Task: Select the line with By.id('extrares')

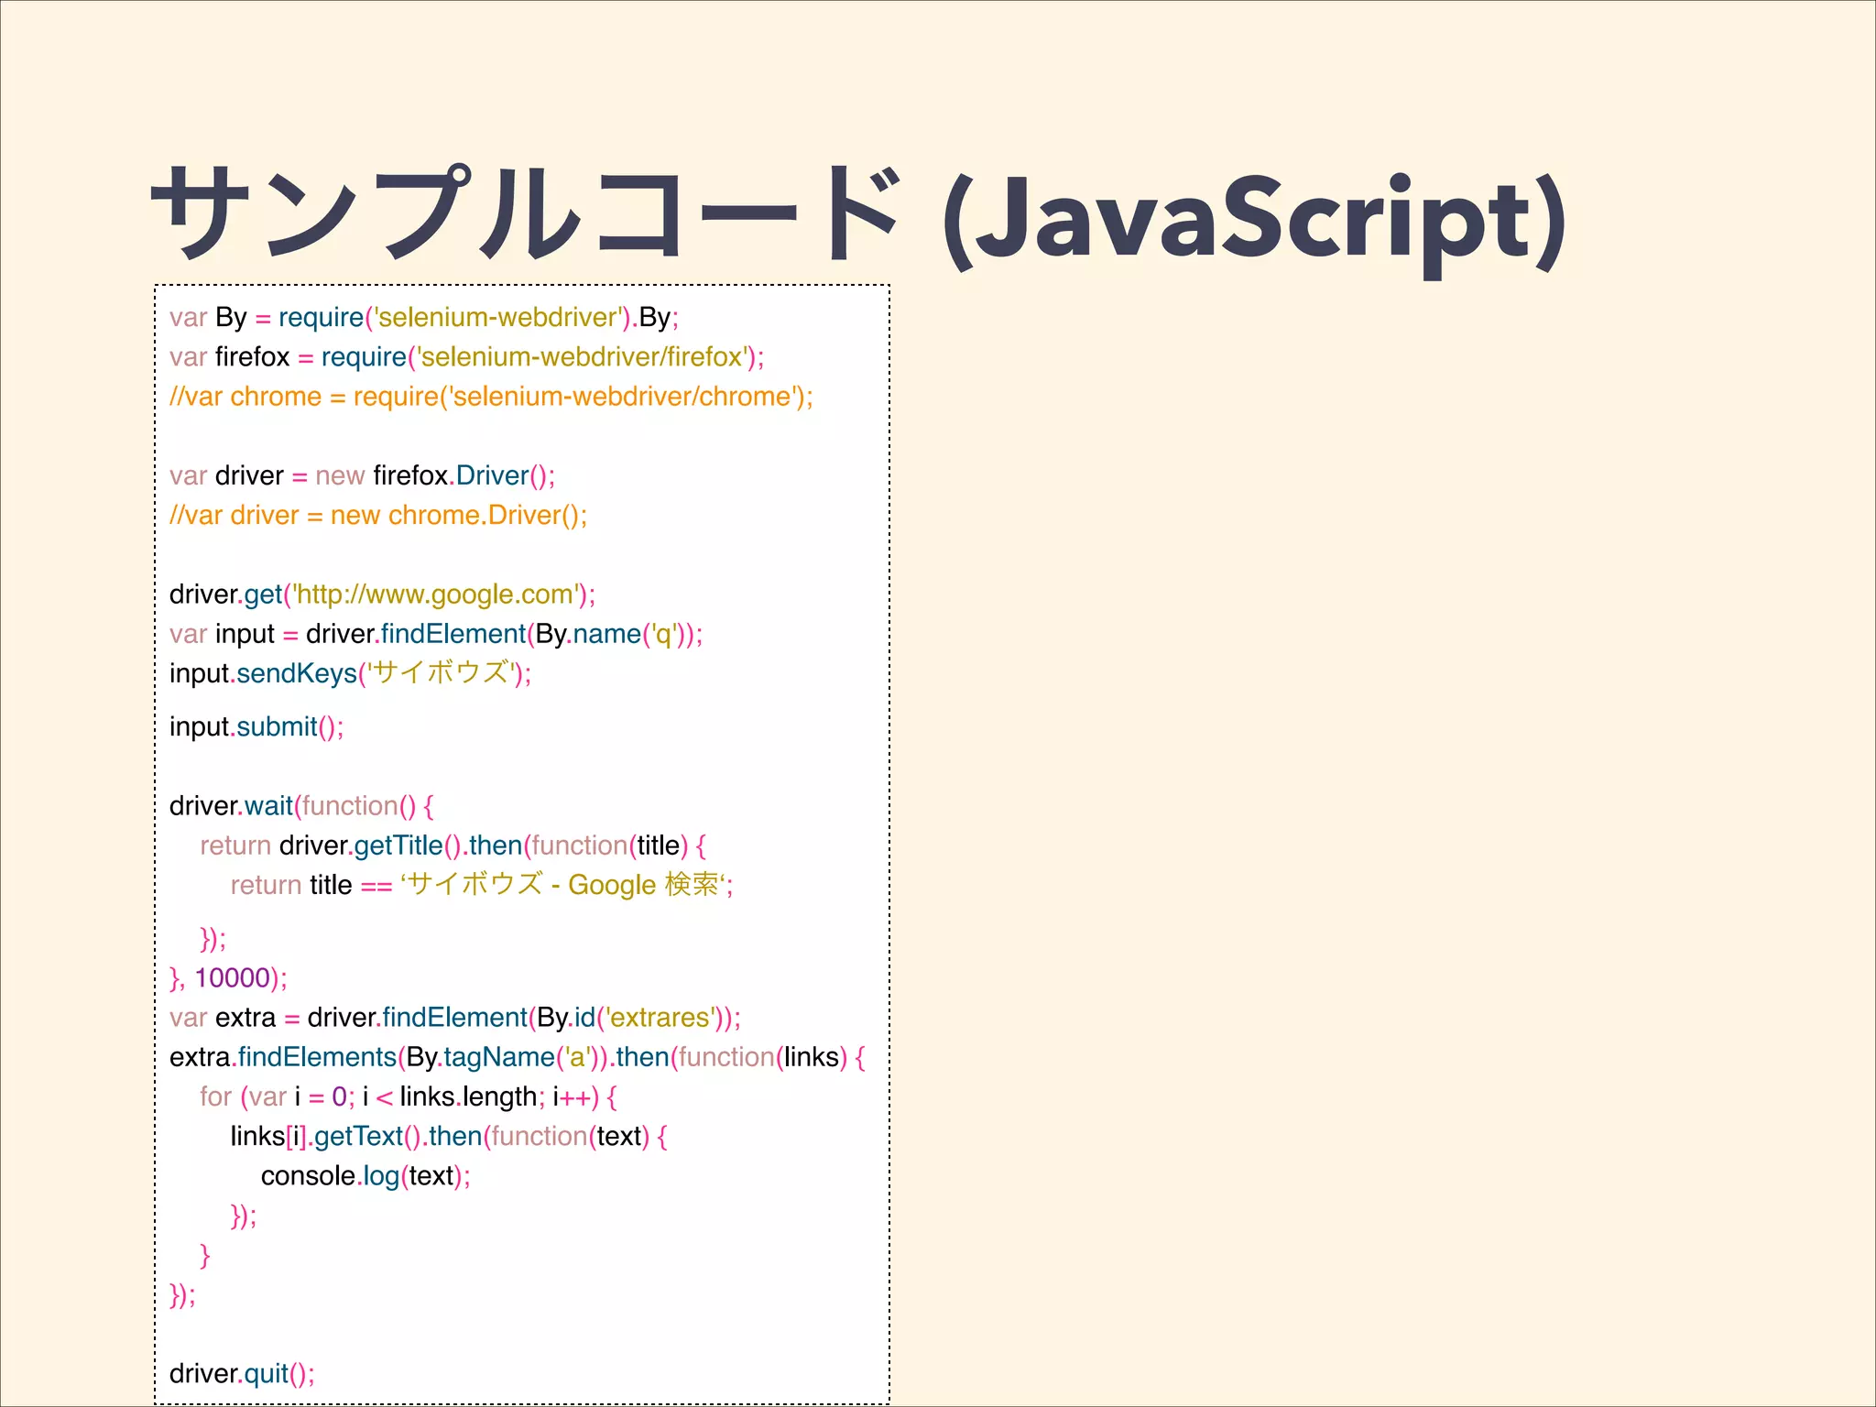Action: pos(455,1018)
